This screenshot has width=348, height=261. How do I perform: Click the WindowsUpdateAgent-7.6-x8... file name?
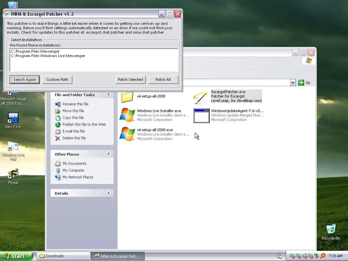coord(237,111)
